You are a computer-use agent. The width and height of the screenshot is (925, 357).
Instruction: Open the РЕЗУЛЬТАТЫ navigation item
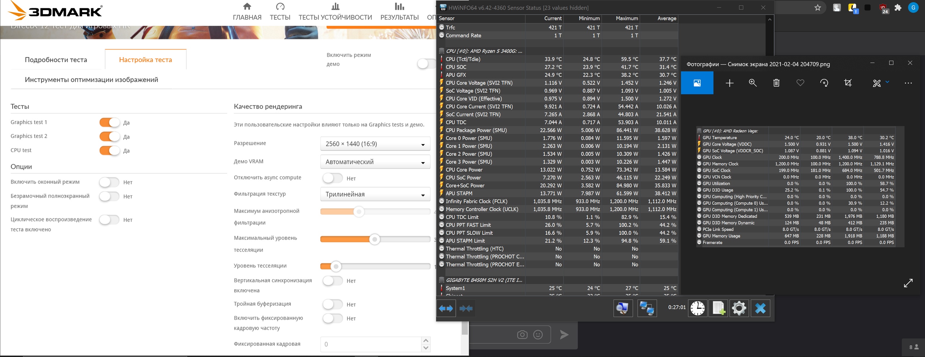(x=399, y=12)
